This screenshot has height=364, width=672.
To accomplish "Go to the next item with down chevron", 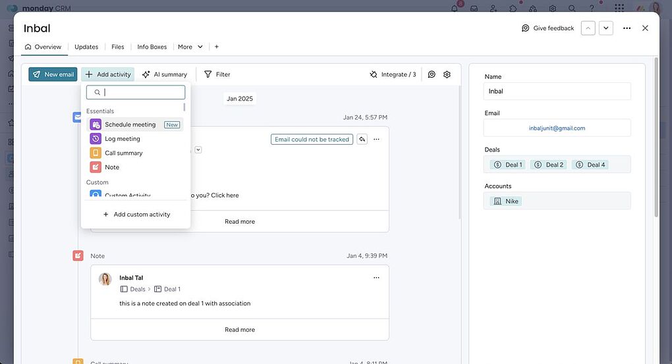I will point(605,28).
